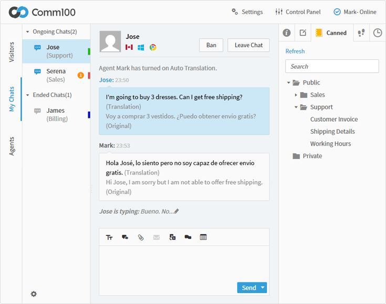Click the Leave Chat button
This screenshot has height=304, width=386.
(248, 45)
